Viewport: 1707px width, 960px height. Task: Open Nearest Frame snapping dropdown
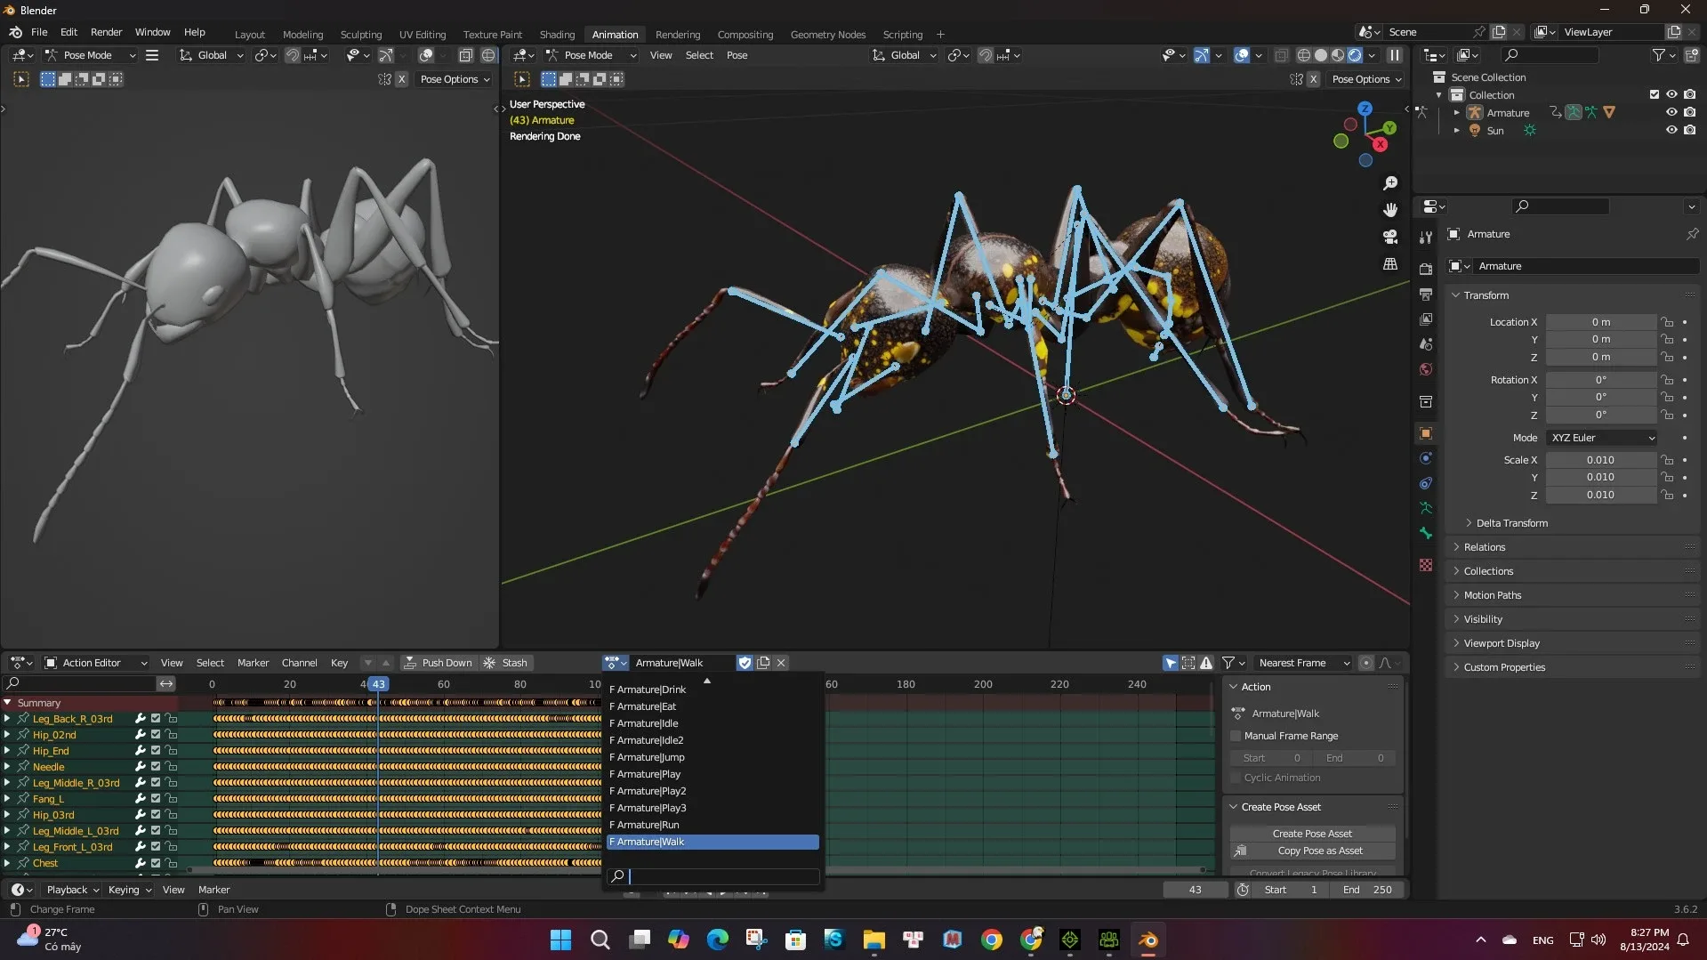tap(1303, 663)
